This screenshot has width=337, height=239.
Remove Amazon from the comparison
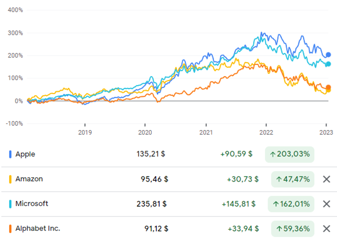click(326, 179)
